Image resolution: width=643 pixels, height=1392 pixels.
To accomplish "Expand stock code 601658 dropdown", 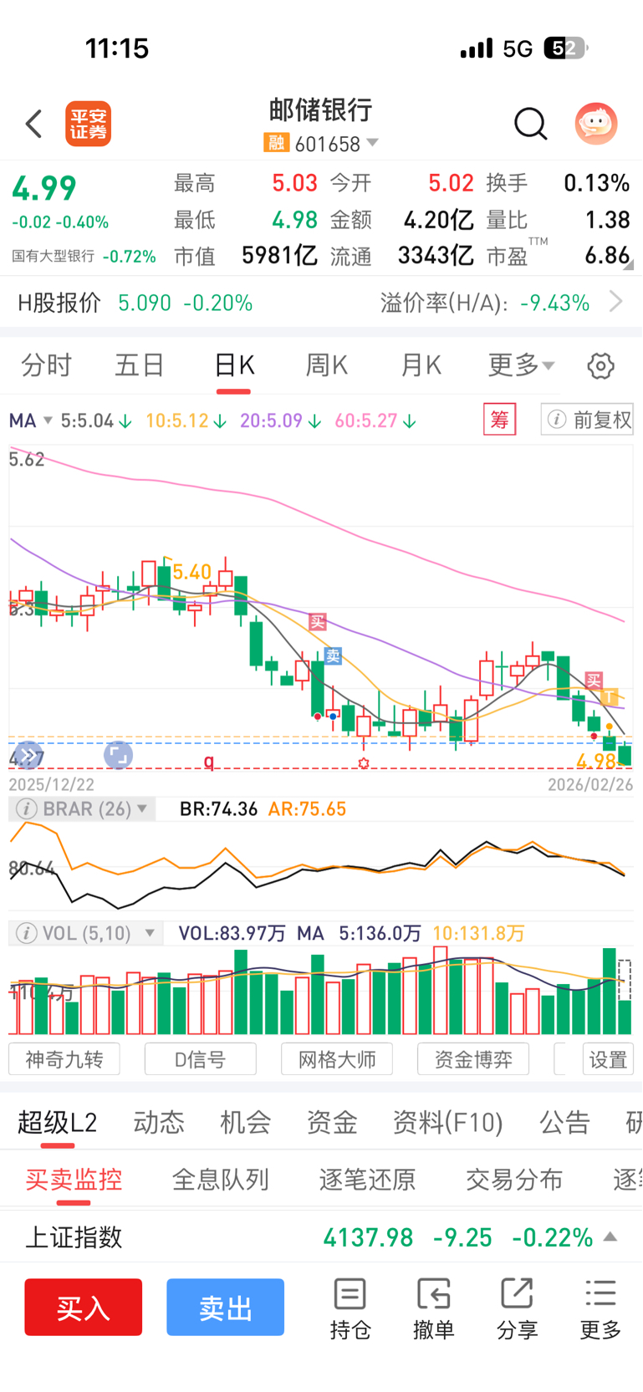I will click(372, 143).
